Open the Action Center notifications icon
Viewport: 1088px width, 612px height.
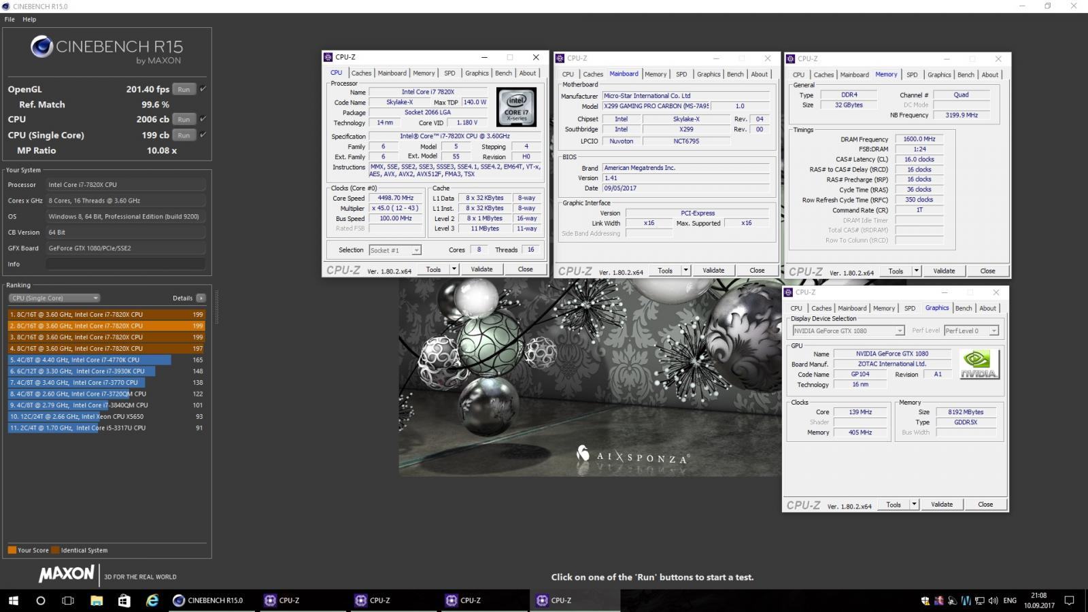(x=1069, y=600)
